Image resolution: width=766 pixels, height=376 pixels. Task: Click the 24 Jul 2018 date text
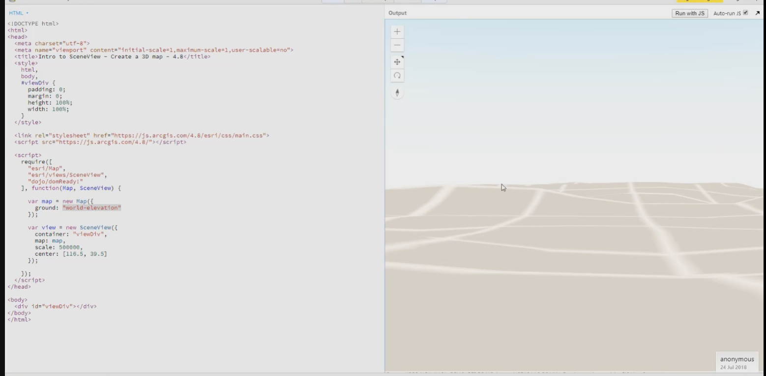coord(733,367)
